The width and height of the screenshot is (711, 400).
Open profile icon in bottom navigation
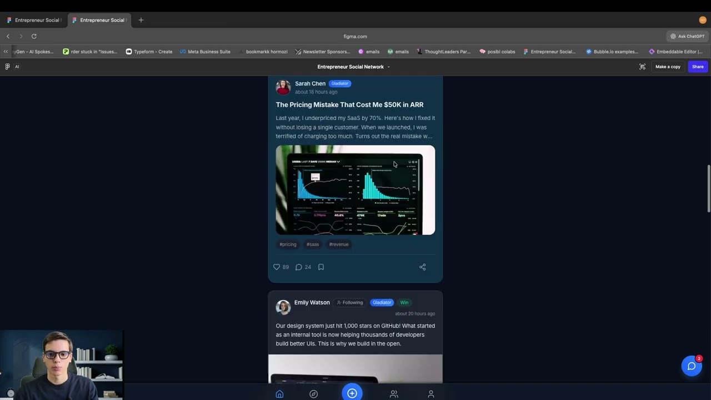[x=430, y=394]
